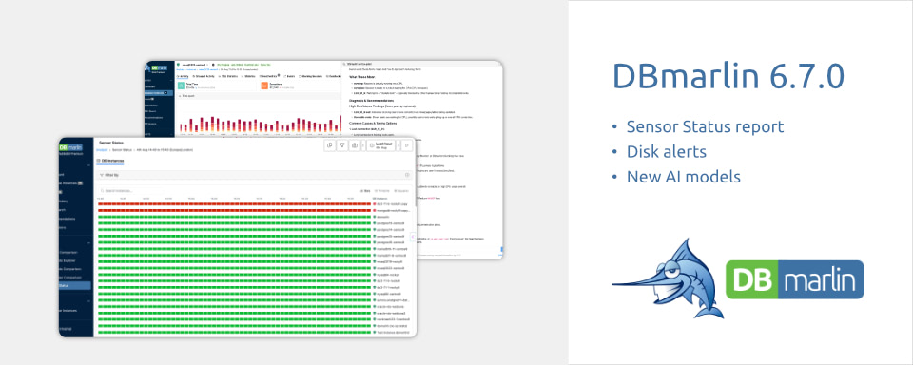Switch the sensor view to Squares
Screen dimensions: 913x365
point(401,190)
